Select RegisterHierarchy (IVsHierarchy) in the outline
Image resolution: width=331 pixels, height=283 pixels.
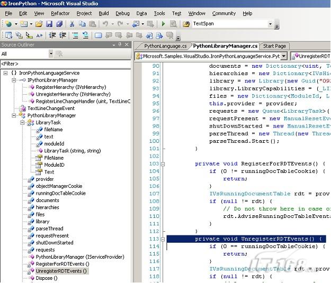click(x=71, y=87)
